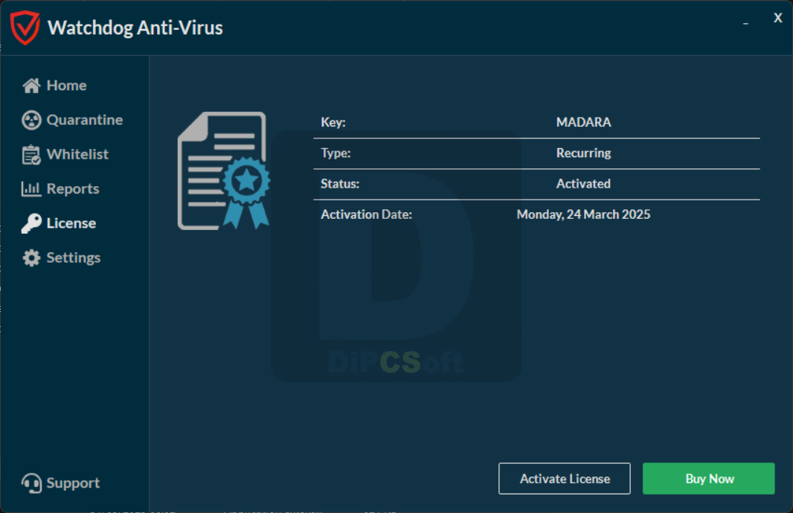Open the Support link in sidebar

coord(73,483)
